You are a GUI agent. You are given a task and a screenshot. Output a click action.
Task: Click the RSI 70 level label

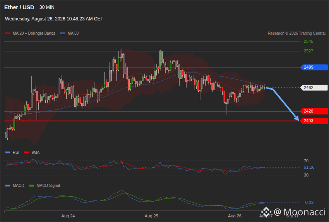tap(306, 161)
